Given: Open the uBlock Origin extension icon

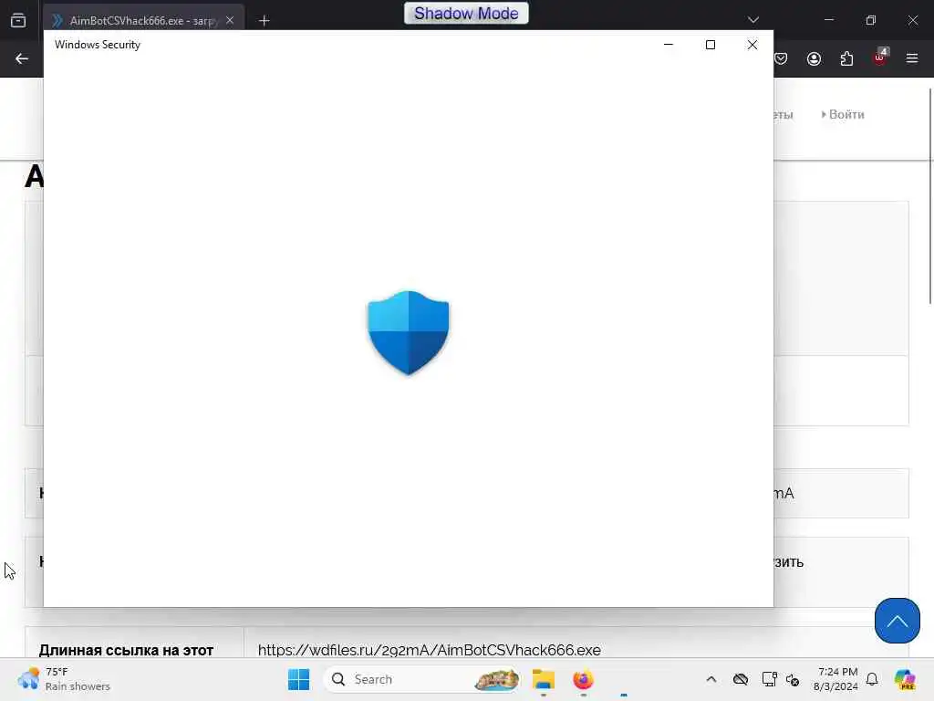Looking at the screenshot, I should pyautogui.click(x=880, y=58).
